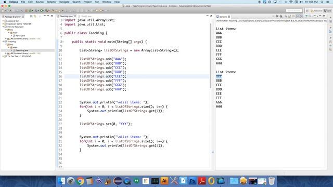This screenshot has height=187, width=333.
Task: Click Link with Editor in Package Explorer
Action: (x=35, y=16)
